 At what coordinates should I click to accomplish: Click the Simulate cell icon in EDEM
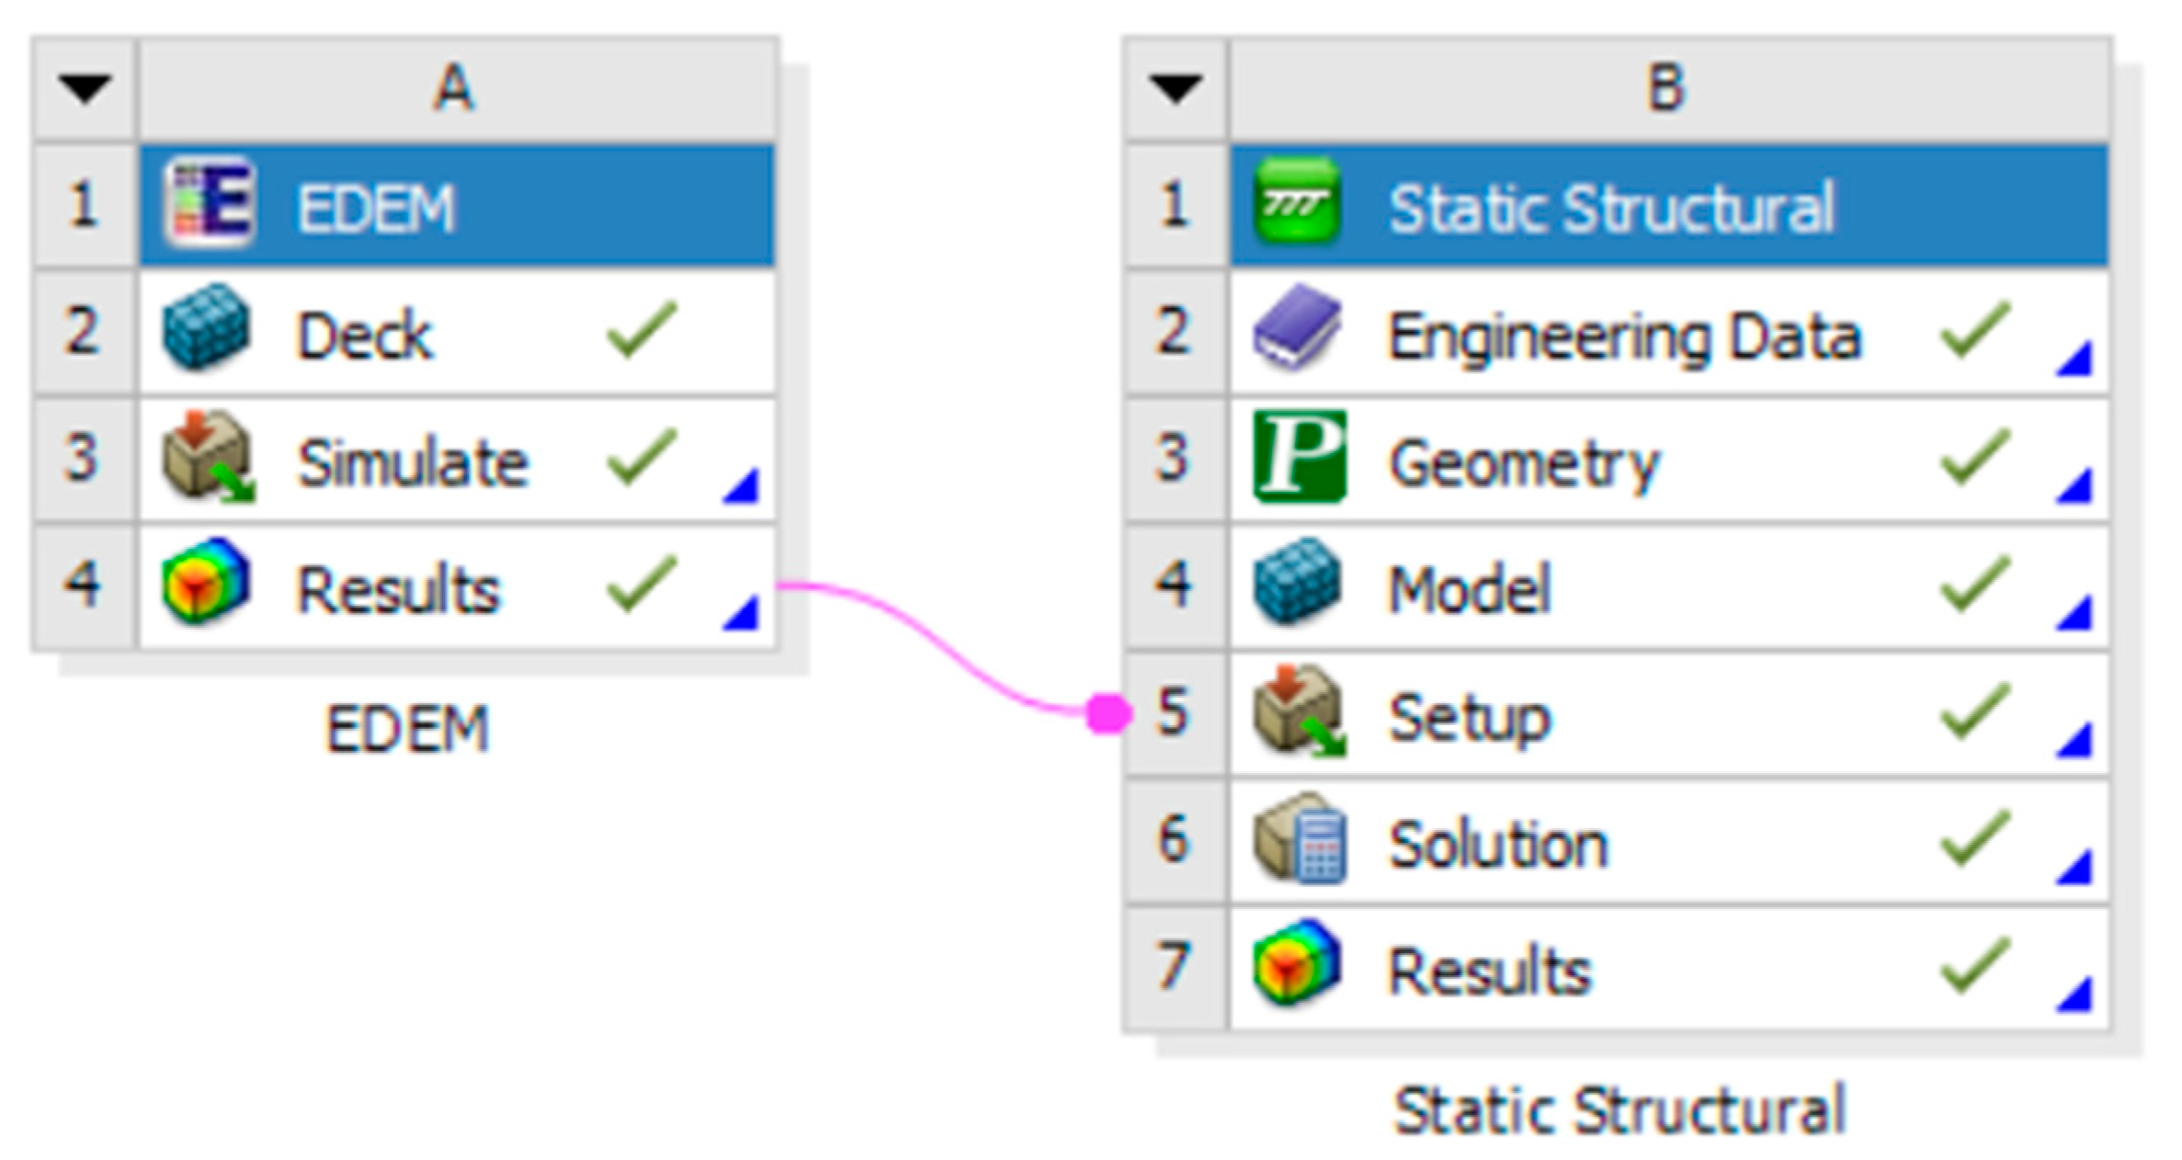(x=208, y=457)
